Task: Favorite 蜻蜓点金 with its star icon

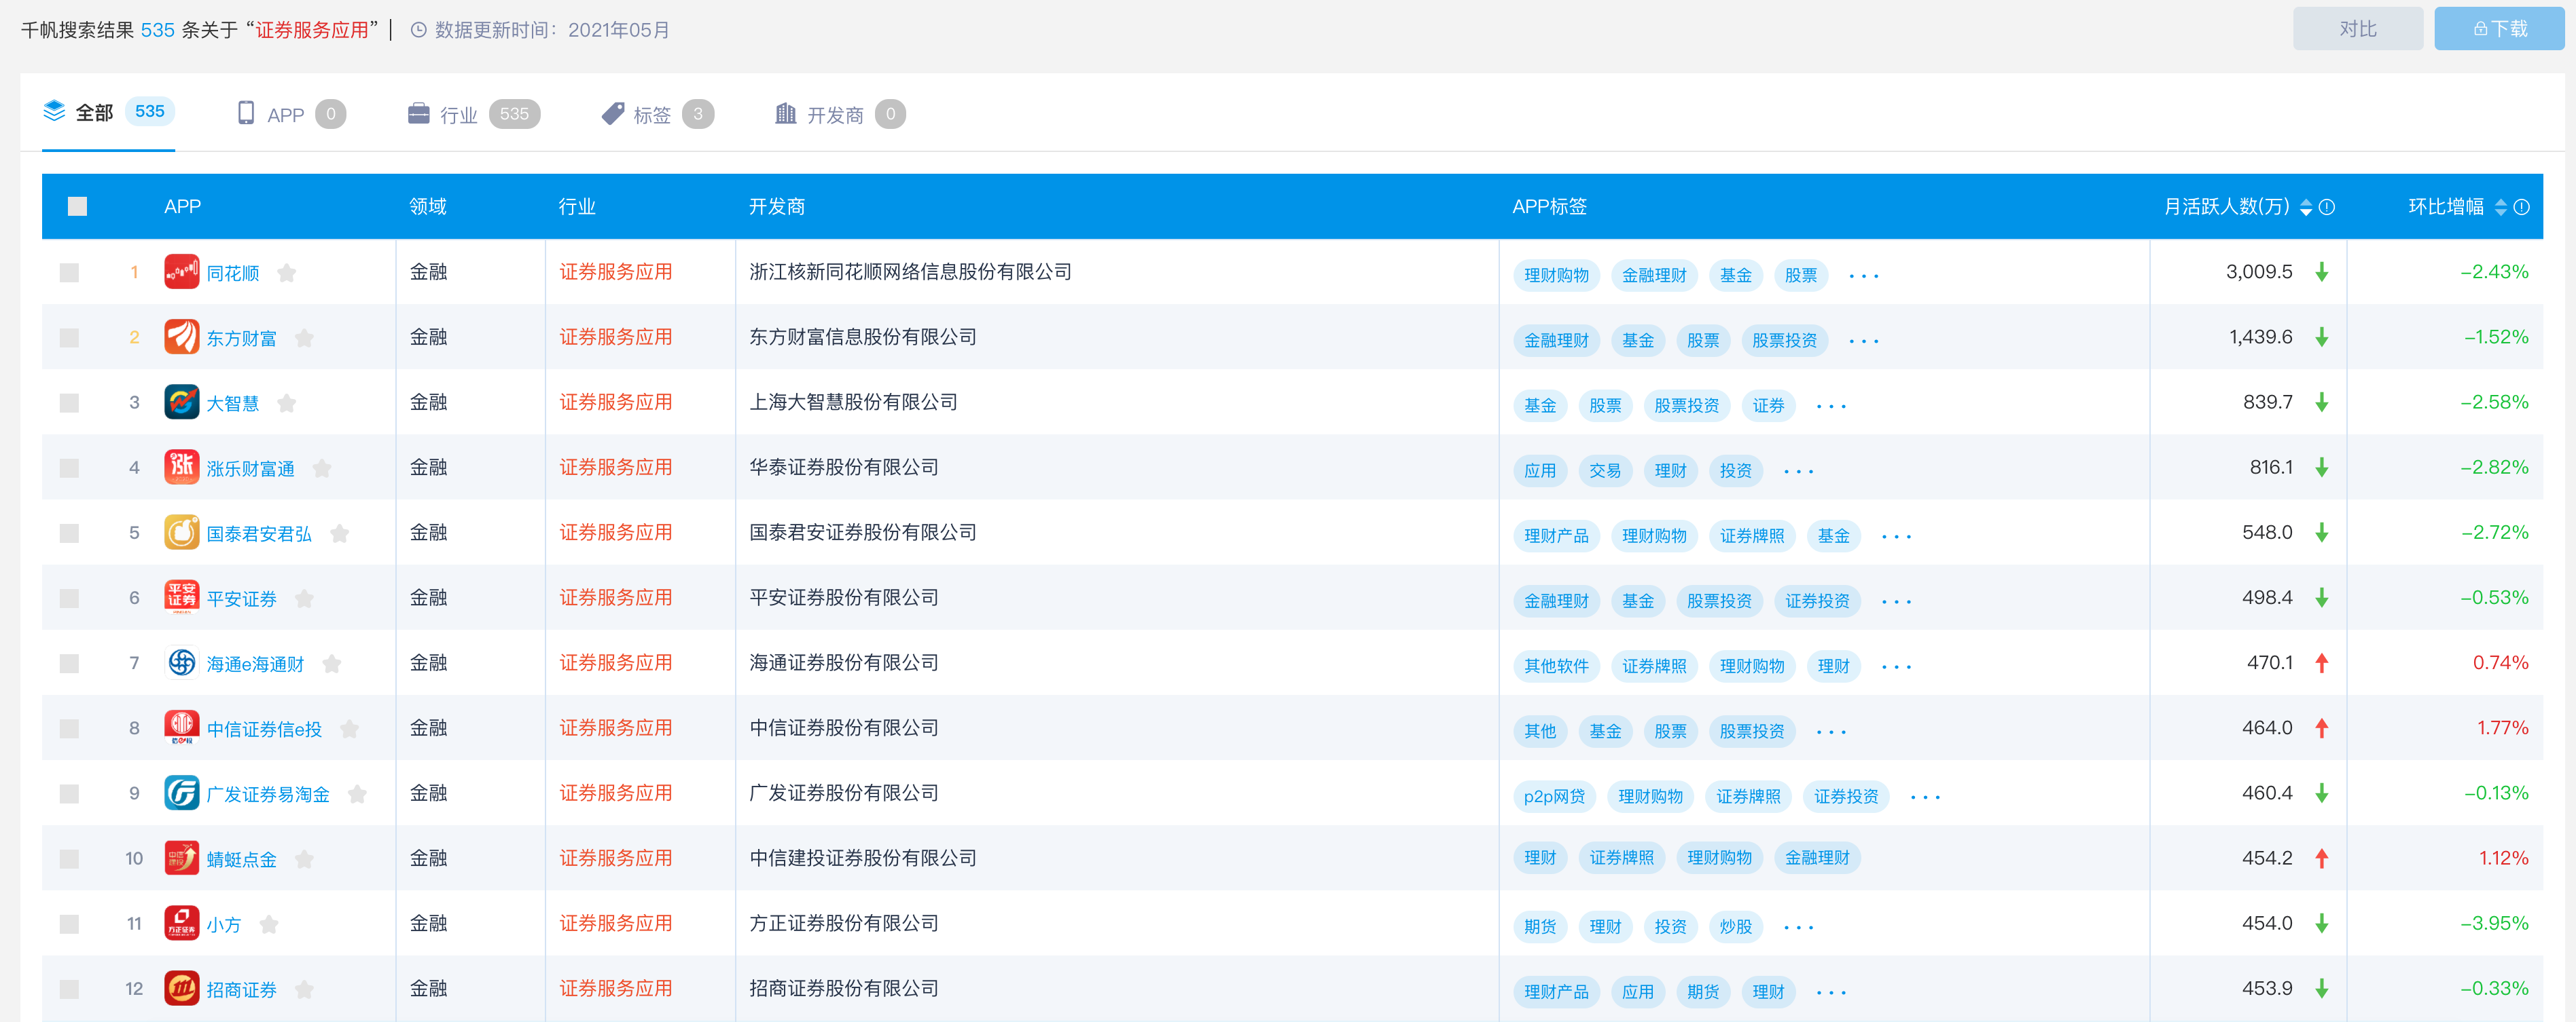Action: coord(305,859)
